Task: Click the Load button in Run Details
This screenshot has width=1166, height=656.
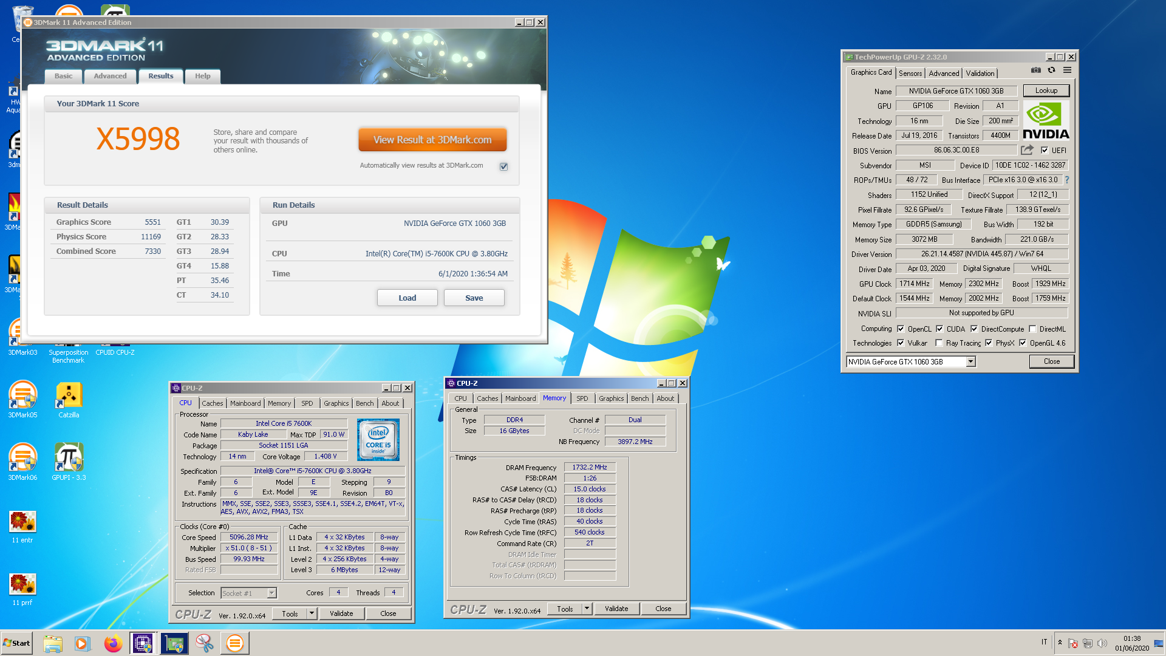Action: click(407, 298)
